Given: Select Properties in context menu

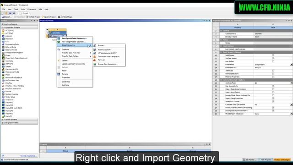Looking at the screenshot, I should [66, 77].
